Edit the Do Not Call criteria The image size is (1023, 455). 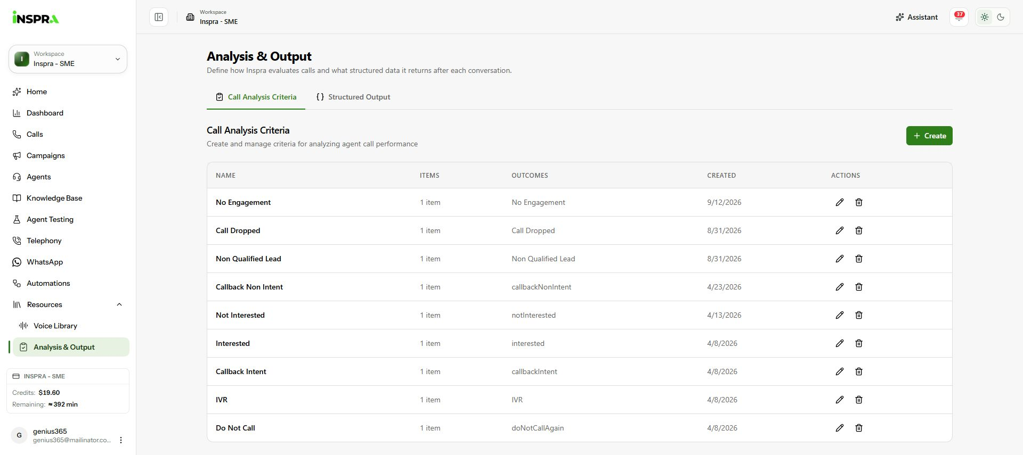point(839,428)
